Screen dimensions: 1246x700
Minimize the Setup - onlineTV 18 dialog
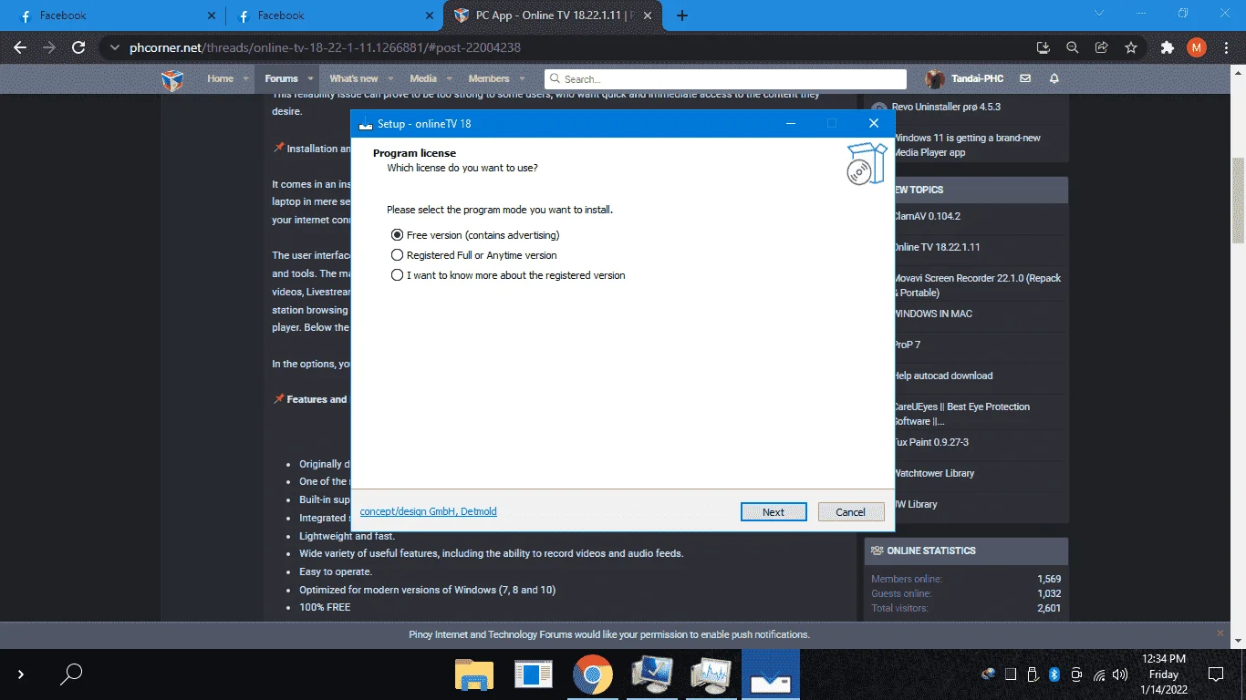(791, 124)
